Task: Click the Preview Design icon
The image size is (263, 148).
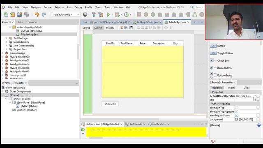Action: [x=131, y=28]
